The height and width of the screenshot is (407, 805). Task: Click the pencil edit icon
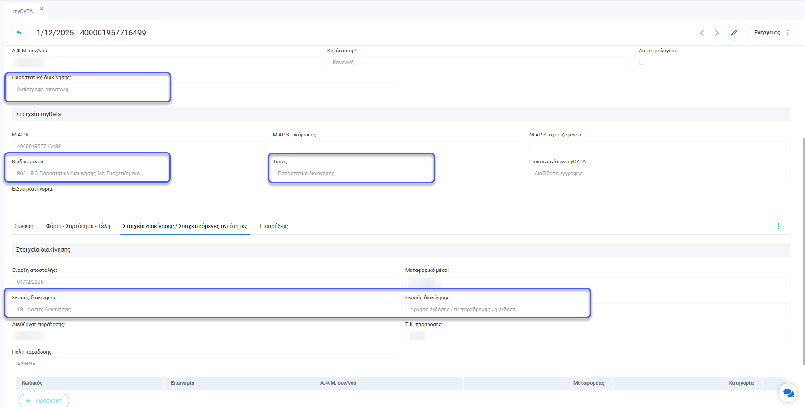(734, 33)
